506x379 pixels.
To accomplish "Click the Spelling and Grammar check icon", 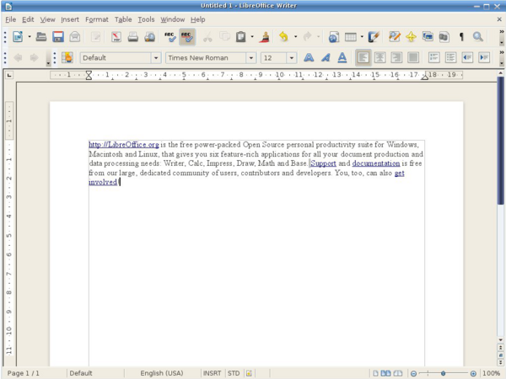I will (x=170, y=37).
